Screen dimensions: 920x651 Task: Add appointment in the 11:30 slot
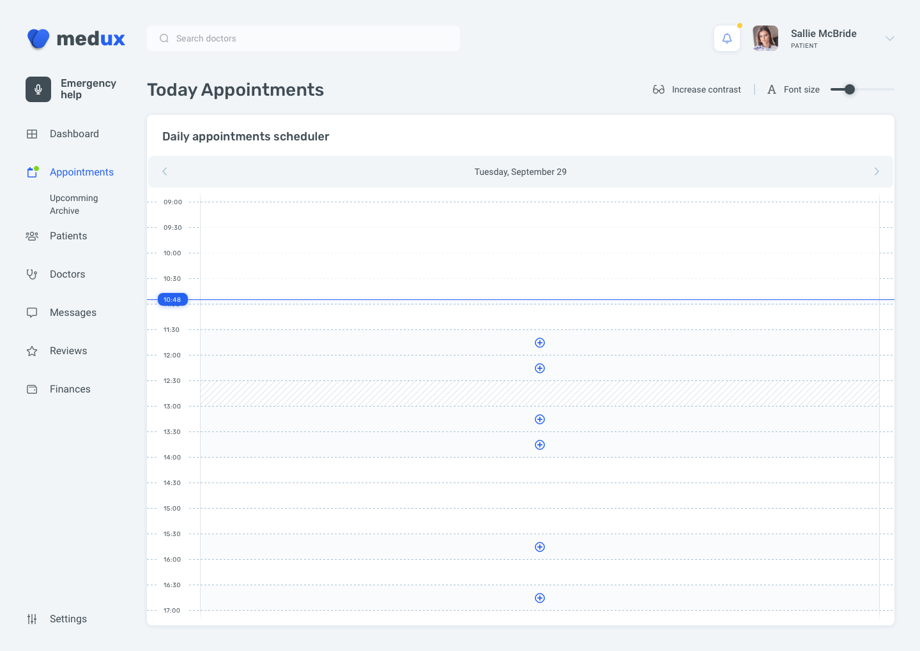tap(540, 343)
